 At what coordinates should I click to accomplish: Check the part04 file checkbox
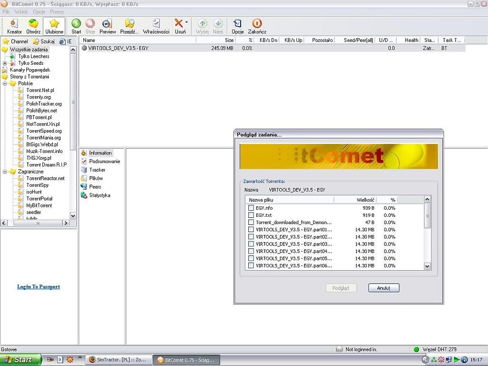(x=251, y=251)
